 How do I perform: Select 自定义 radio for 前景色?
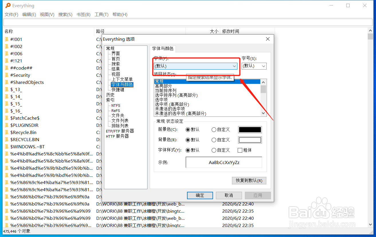tap(214, 130)
